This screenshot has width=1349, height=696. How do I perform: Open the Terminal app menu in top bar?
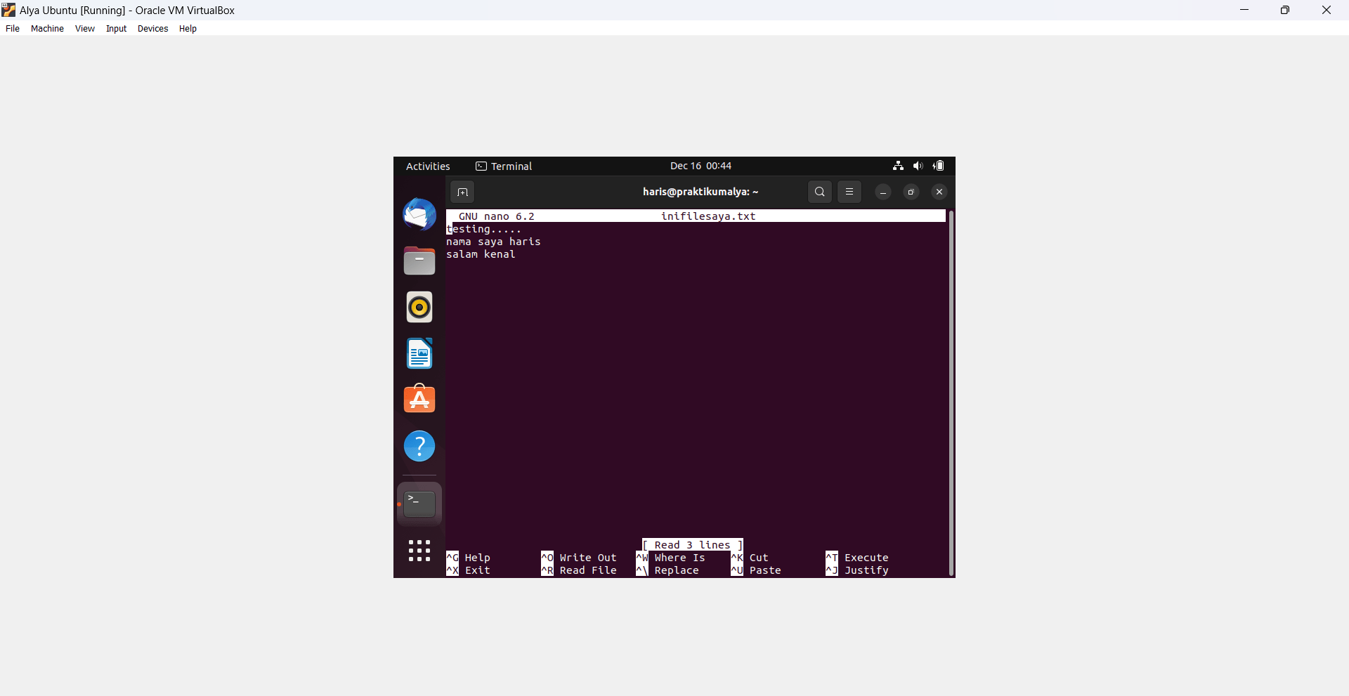504,166
